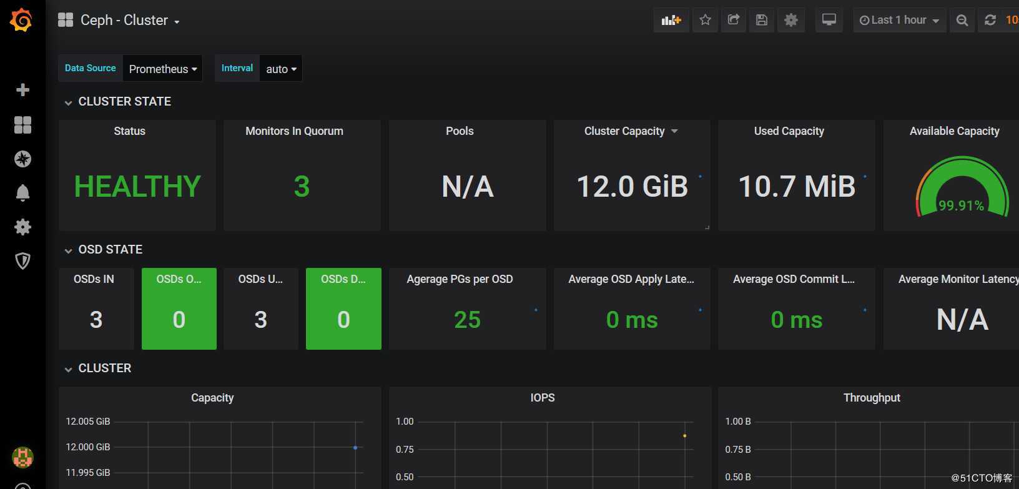Click the yellow data point in IOPS graph
The width and height of the screenshot is (1019, 489).
pyautogui.click(x=685, y=436)
